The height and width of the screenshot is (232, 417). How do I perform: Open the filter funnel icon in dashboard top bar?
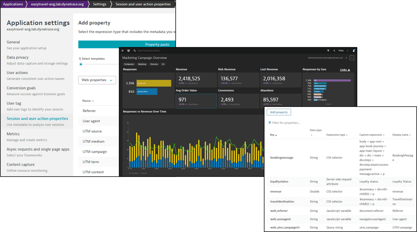pyautogui.click(x=328, y=51)
